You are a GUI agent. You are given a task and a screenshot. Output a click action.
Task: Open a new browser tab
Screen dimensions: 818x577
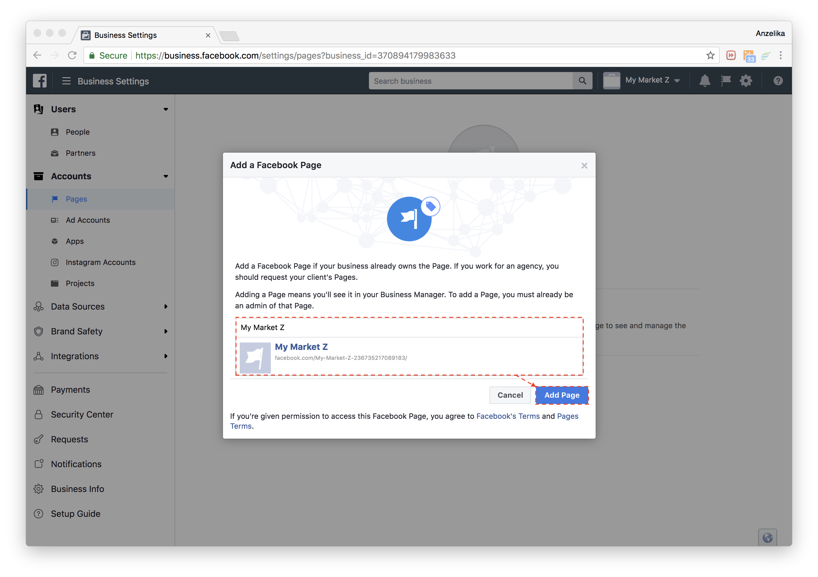229,36
